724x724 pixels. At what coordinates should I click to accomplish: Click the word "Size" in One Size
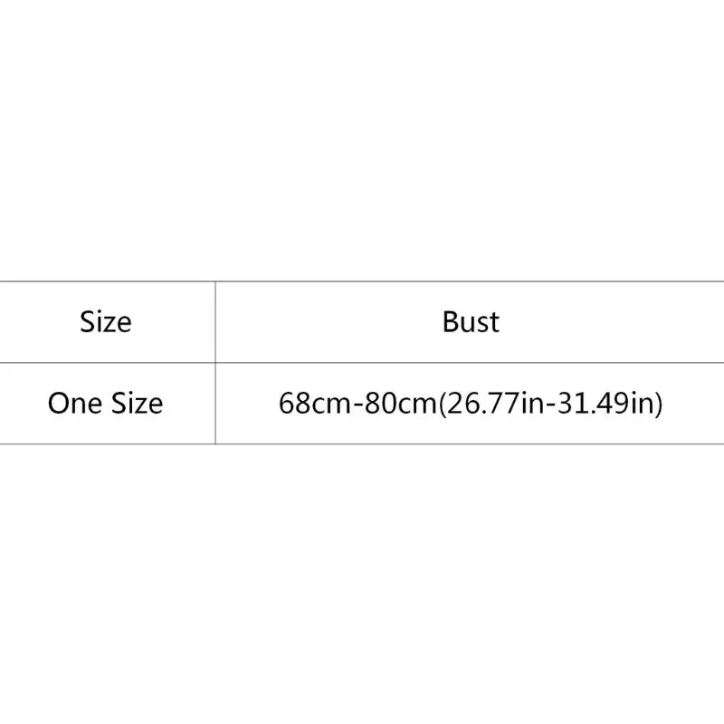click(136, 403)
